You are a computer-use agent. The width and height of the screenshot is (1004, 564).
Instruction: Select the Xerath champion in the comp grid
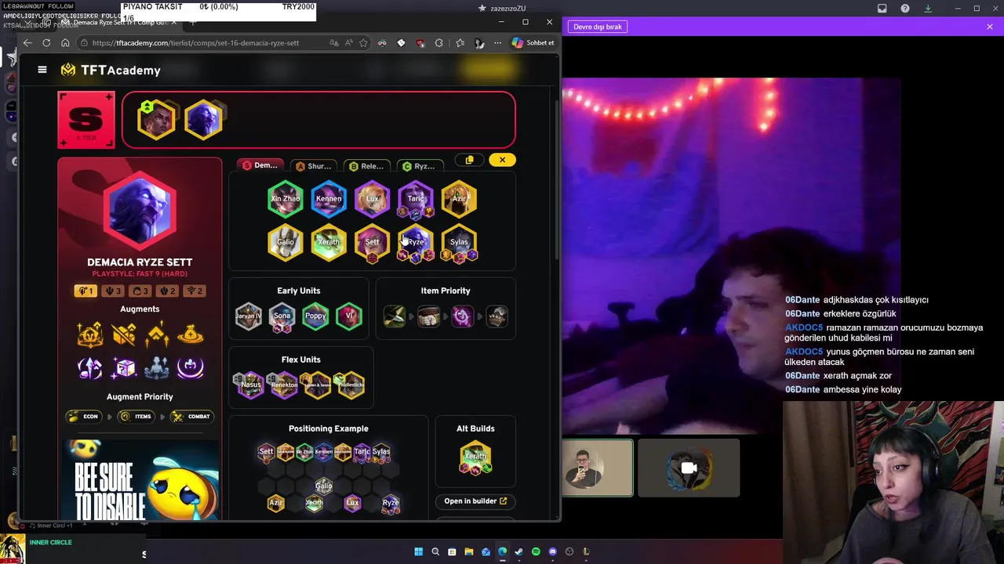329,242
